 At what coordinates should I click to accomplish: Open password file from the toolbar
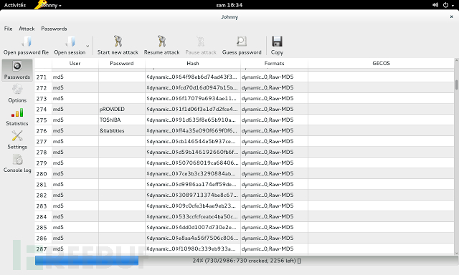[26, 46]
